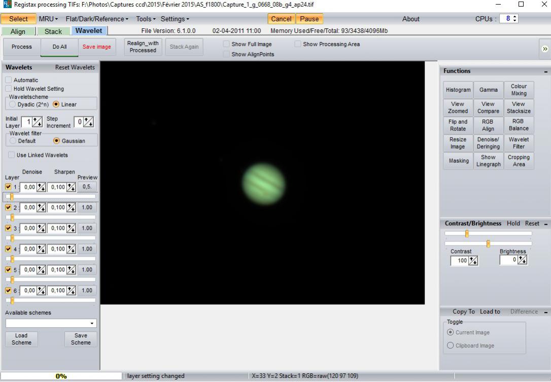This screenshot has width=551, height=382.
Task: Click the Registax app icon in title bar
Action: pyautogui.click(x=7, y=5)
